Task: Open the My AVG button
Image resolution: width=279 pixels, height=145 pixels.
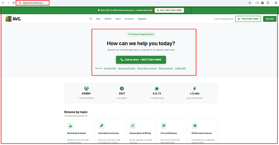Action: (x=270, y=19)
